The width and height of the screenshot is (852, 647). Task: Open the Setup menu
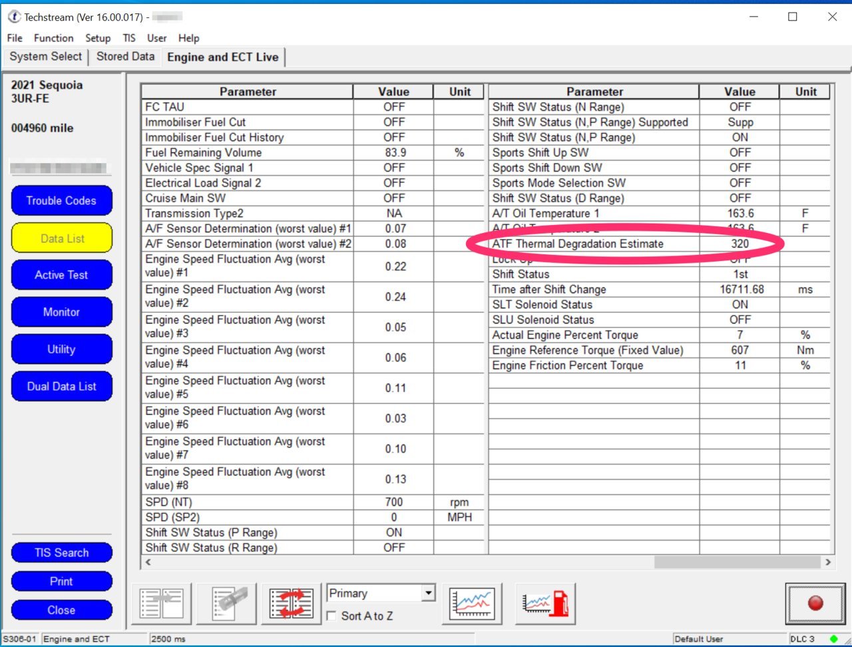pos(98,38)
